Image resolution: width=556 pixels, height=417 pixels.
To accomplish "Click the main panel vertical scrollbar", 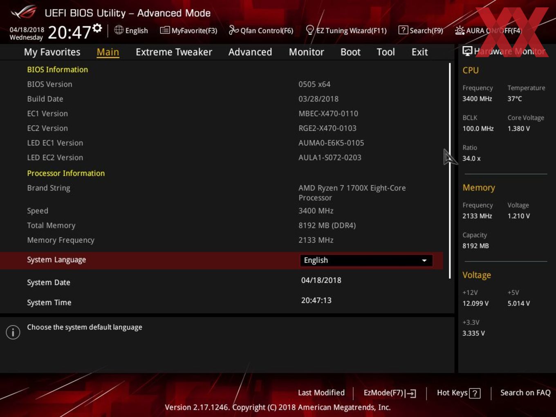I will [450, 171].
